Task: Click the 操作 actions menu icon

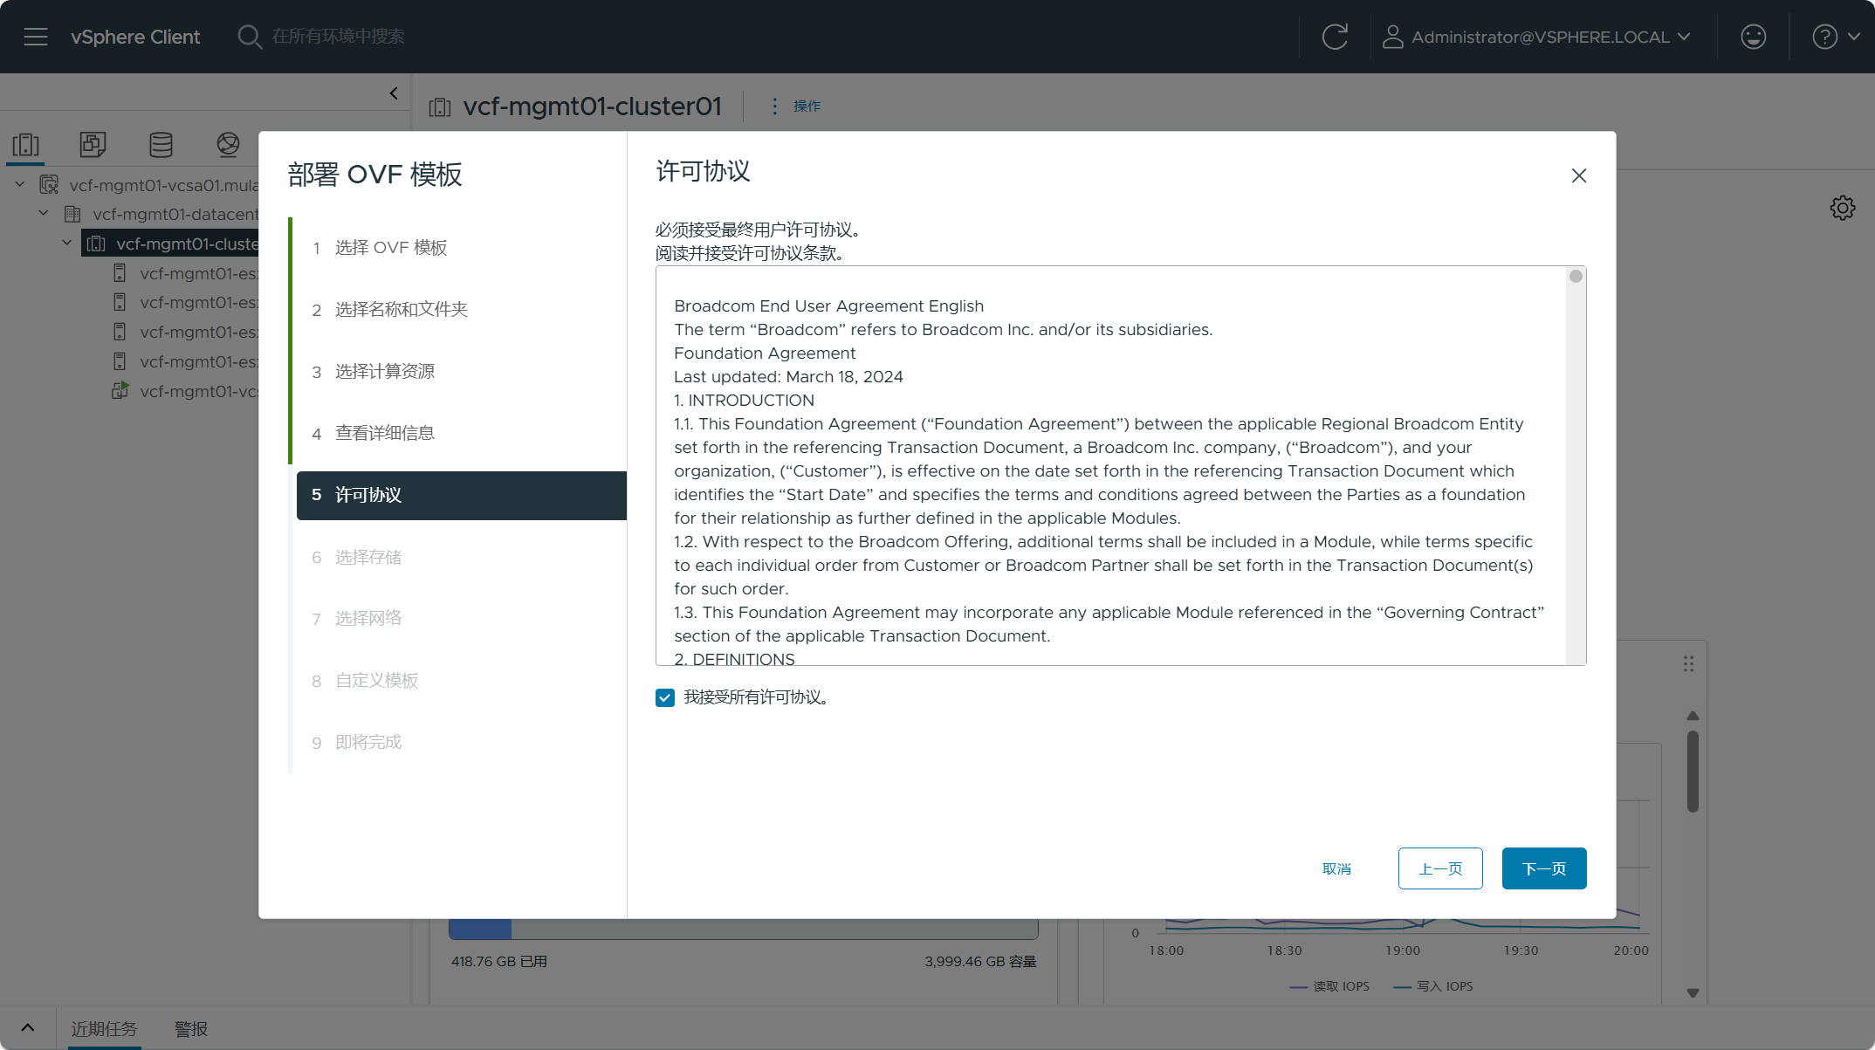Action: coord(775,106)
